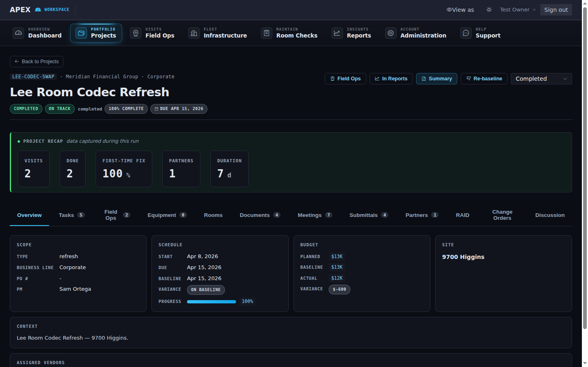Open Administration in the main navigation
The width and height of the screenshot is (588, 367).
tap(416, 33)
